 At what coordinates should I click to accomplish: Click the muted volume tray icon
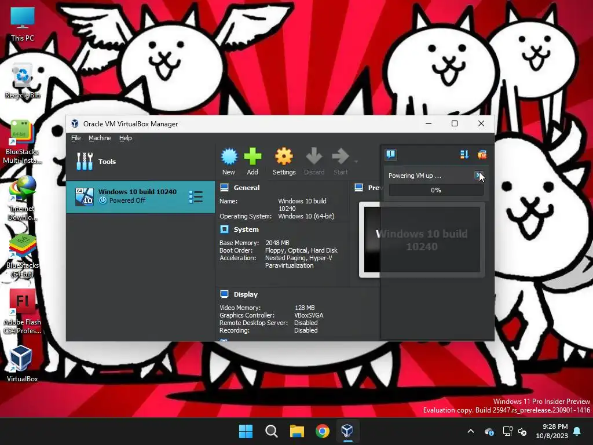point(523,431)
